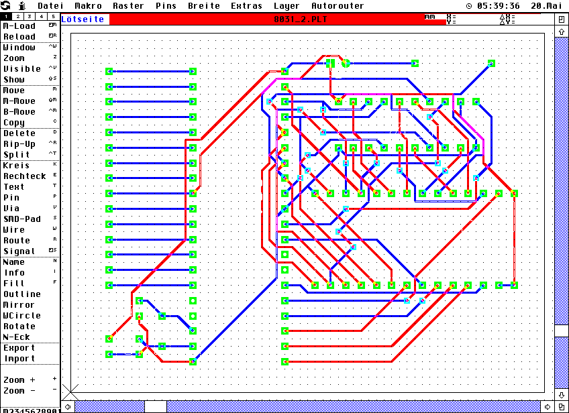The height and width of the screenshot is (413, 569).
Task: Switch to layer button 2
Action: 18,15
